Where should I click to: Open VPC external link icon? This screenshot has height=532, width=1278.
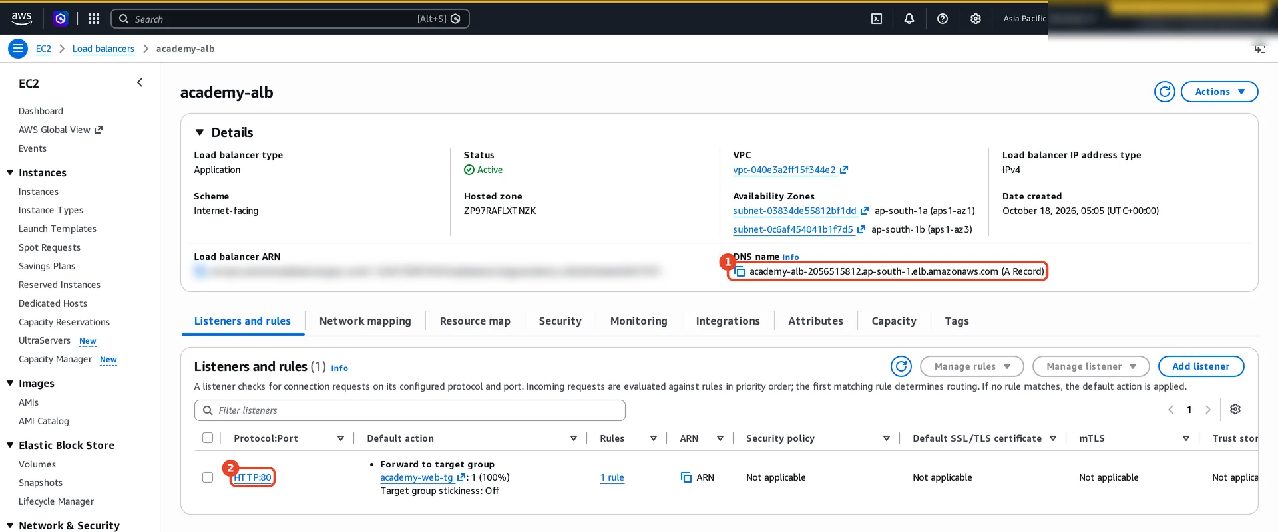(844, 170)
